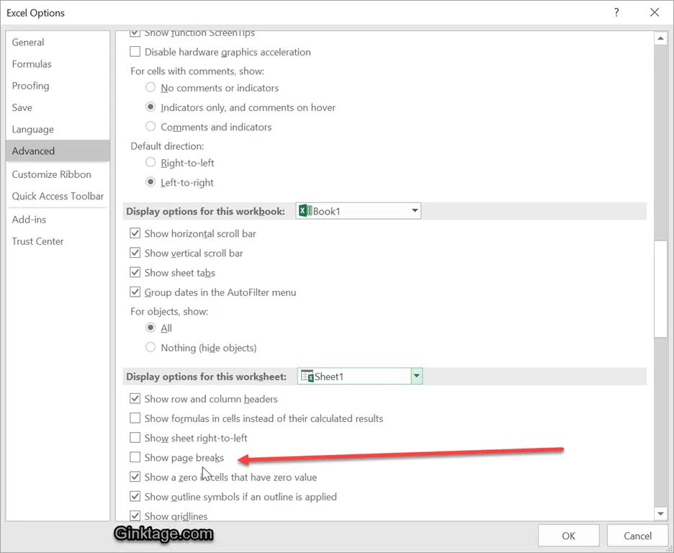
Task: Expand the worksheet dropdown arrow for Sheet1
Action: click(x=416, y=376)
